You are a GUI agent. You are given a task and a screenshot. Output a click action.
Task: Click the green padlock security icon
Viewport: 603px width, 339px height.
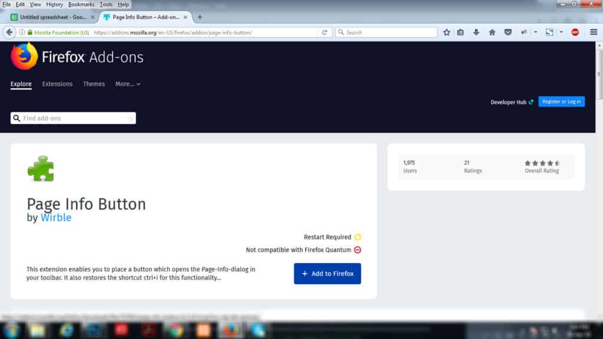30,32
